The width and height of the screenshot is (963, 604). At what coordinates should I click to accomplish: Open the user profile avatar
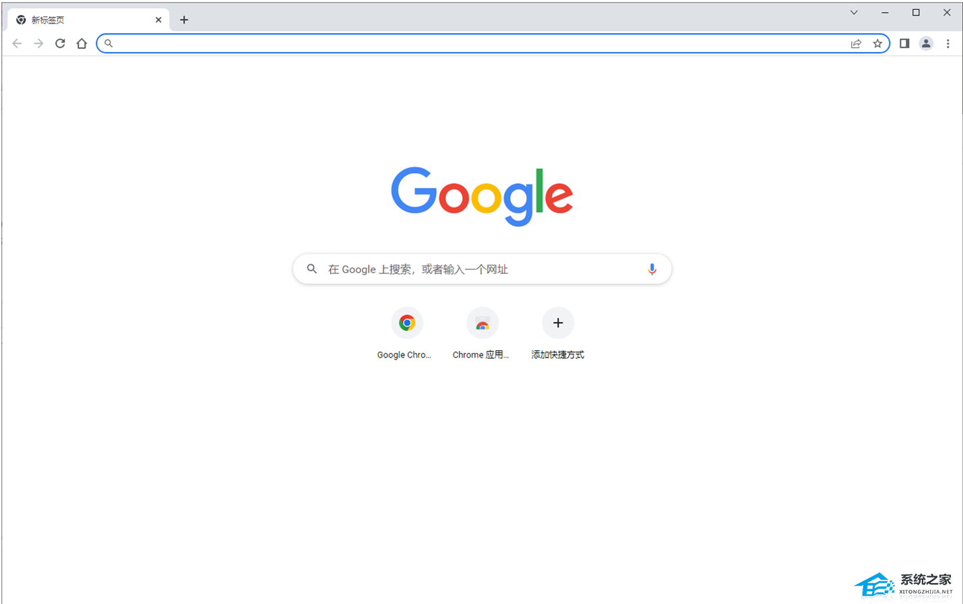pyautogui.click(x=926, y=44)
